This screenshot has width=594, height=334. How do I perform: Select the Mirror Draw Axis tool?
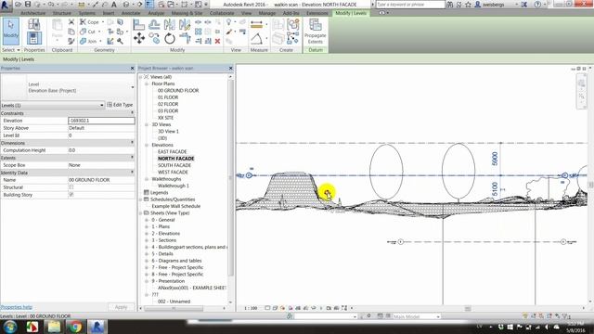(x=185, y=25)
